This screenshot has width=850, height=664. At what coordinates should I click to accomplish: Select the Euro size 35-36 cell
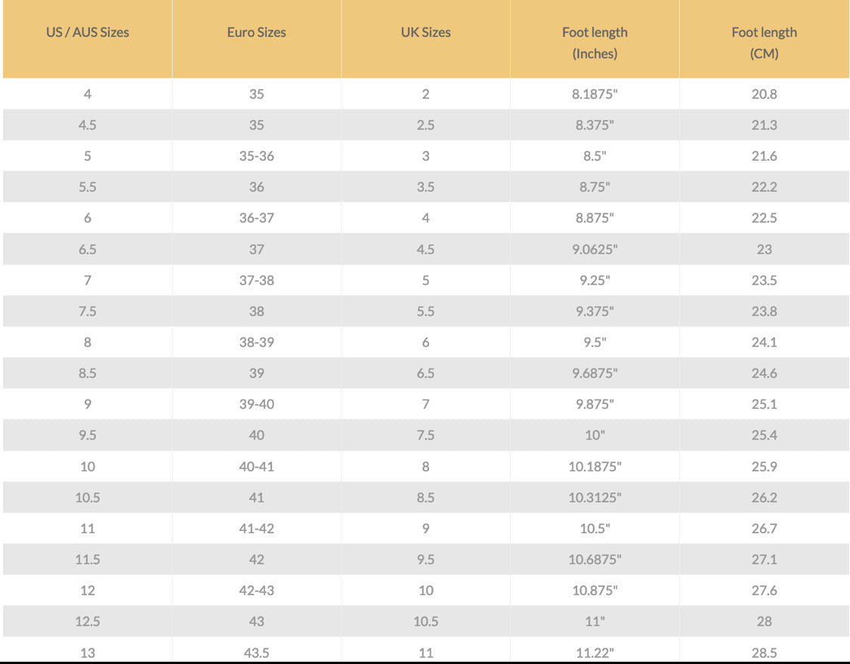pos(256,156)
